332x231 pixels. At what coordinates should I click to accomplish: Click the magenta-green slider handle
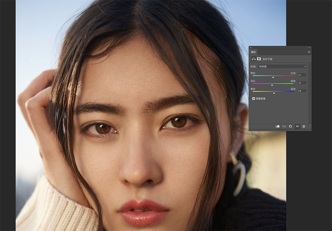(272, 85)
